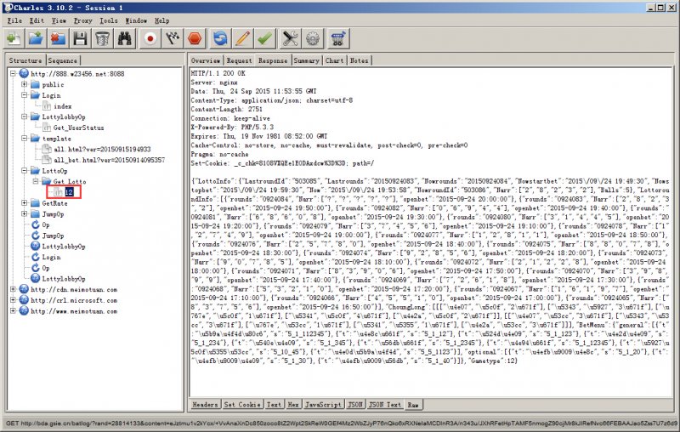Open the Edit menu
This screenshot has width=680, height=432.
tap(37, 20)
